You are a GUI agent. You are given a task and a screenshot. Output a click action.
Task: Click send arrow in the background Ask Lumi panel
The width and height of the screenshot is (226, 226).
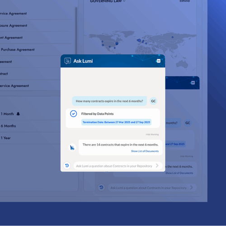click(x=192, y=188)
